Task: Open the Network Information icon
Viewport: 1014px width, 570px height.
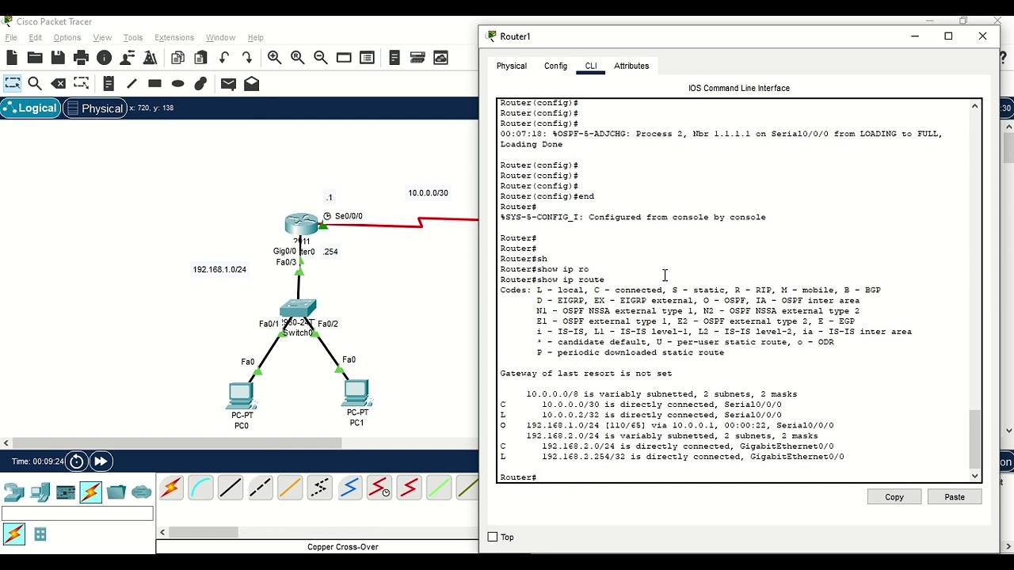Action: (104, 58)
